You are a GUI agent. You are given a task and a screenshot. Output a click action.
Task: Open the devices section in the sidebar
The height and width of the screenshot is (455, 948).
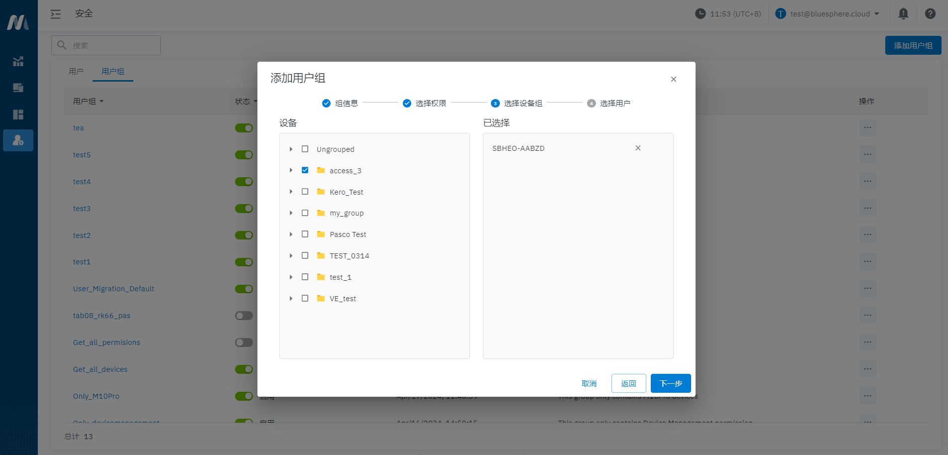pos(18,88)
